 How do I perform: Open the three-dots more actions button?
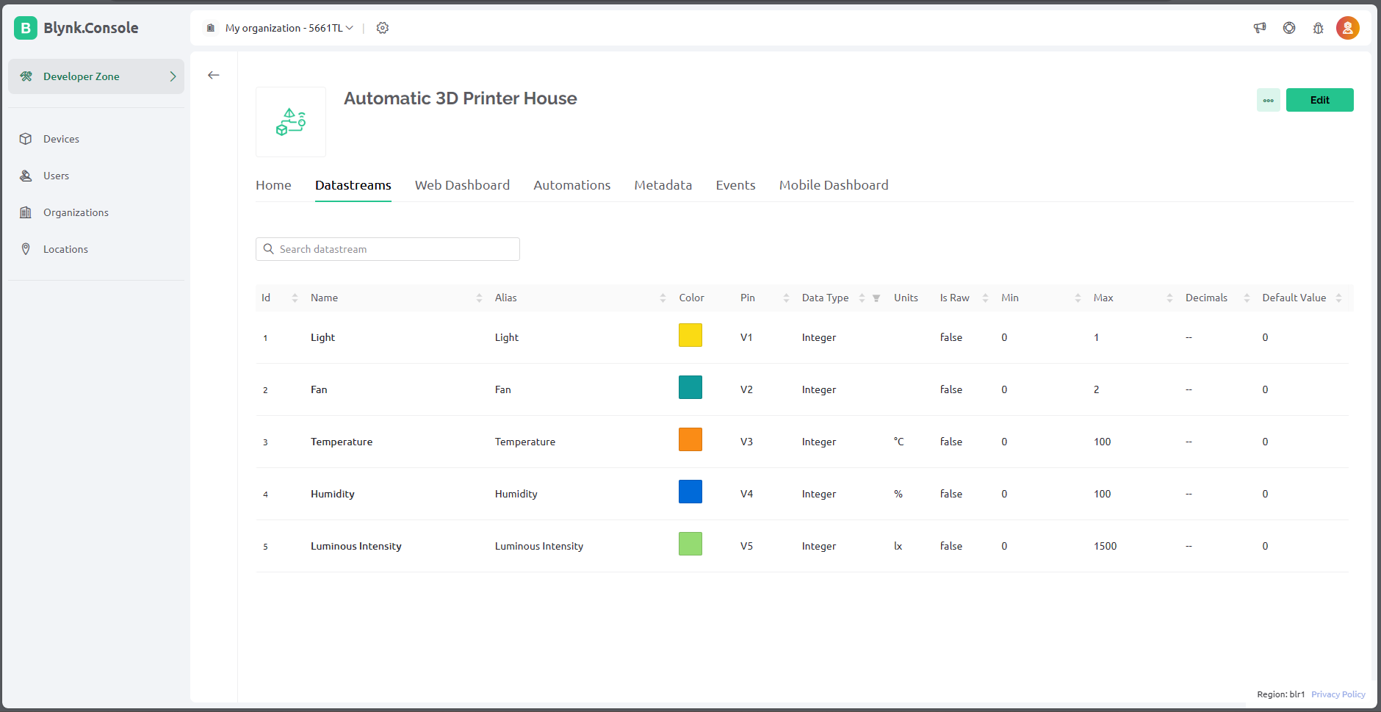[1269, 100]
